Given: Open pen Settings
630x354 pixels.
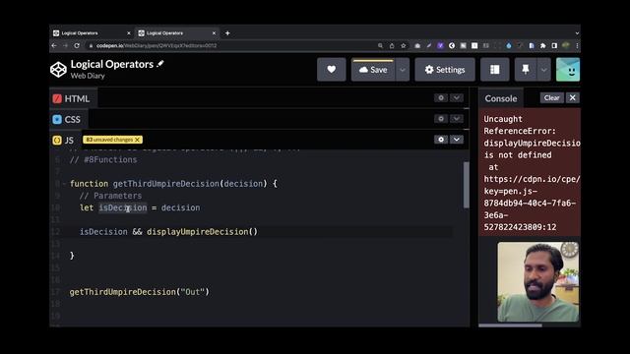Looking at the screenshot, I should (445, 70).
